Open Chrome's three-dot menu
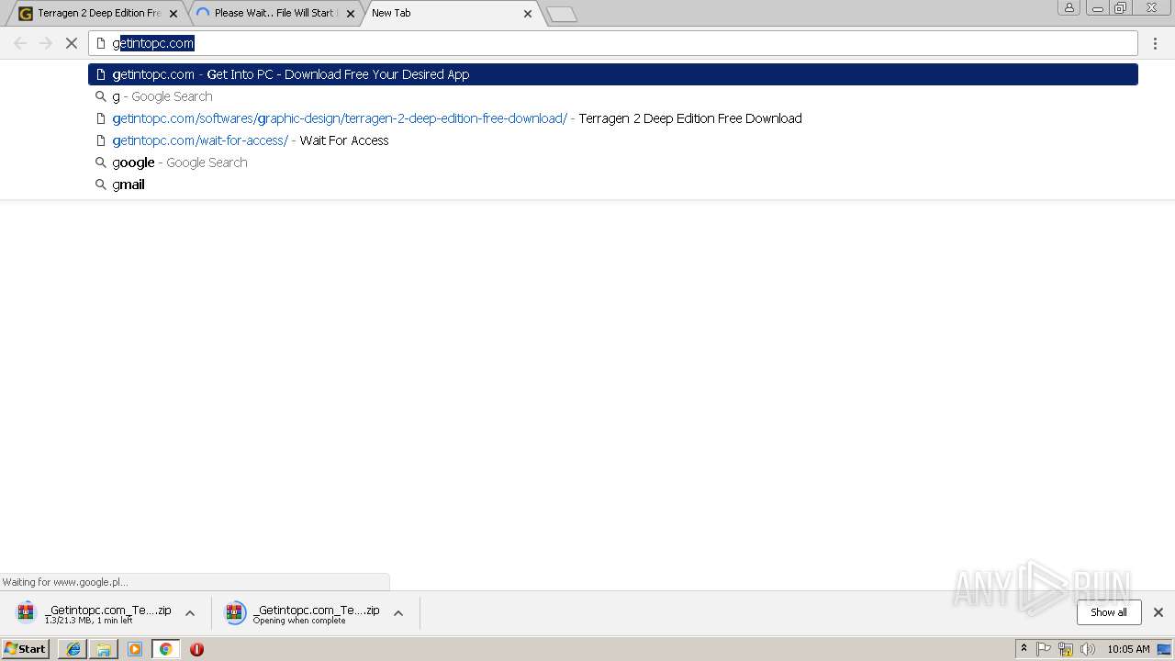This screenshot has width=1175, height=661. tap(1156, 43)
